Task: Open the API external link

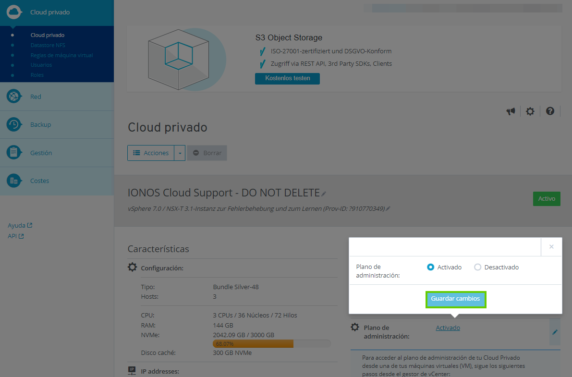Action: [x=16, y=236]
